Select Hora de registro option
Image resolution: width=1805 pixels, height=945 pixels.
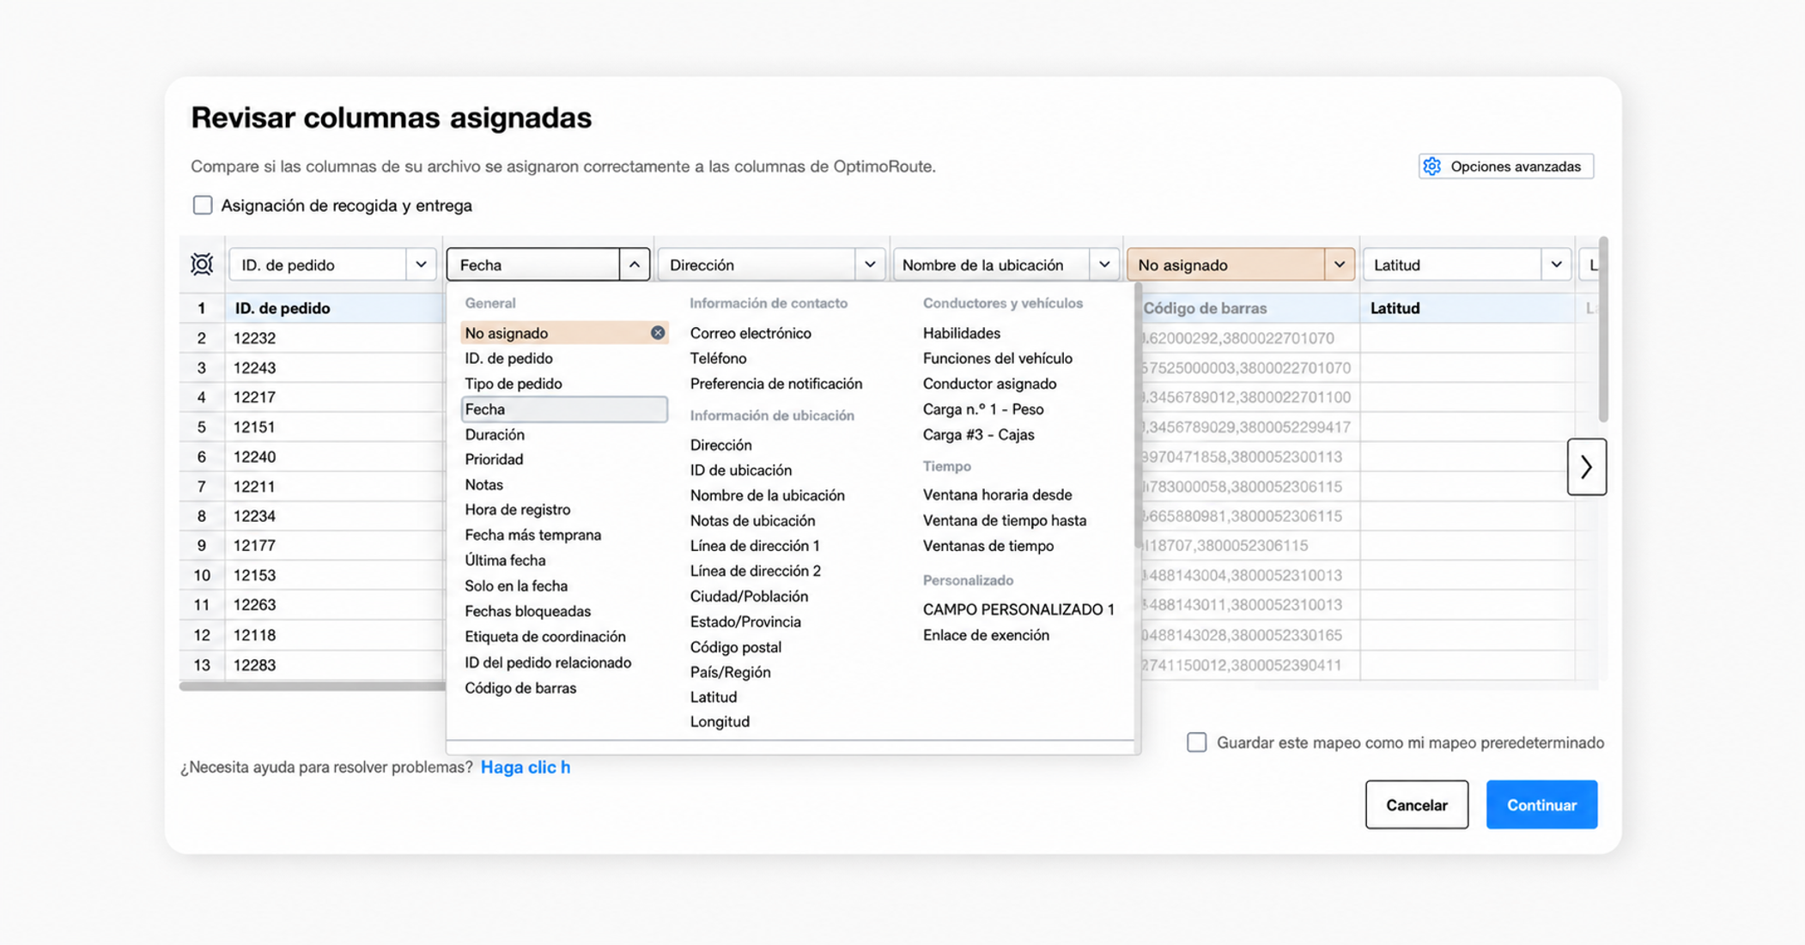point(518,510)
